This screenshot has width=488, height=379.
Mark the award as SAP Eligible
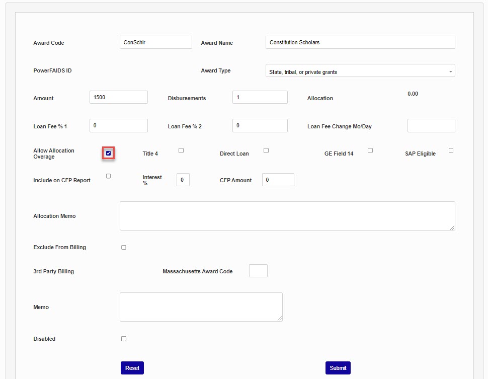[451, 150]
